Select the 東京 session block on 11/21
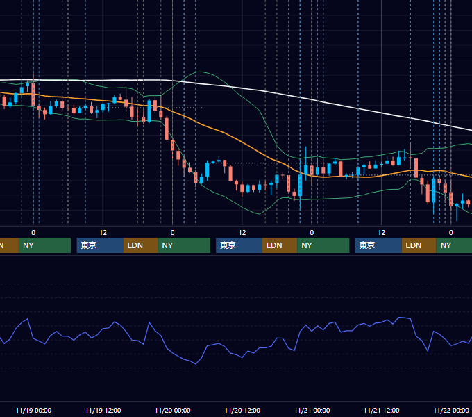 point(378,245)
